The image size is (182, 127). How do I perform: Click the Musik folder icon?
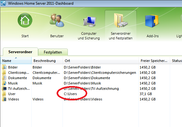[x=4, y=83]
